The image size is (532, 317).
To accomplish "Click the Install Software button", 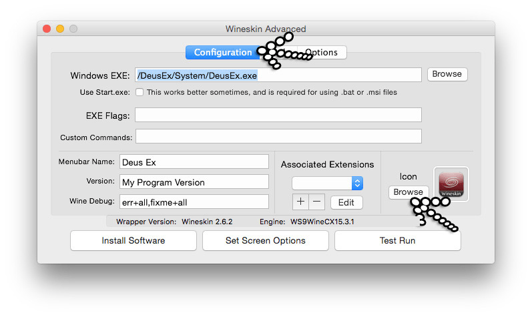I will 134,241.
